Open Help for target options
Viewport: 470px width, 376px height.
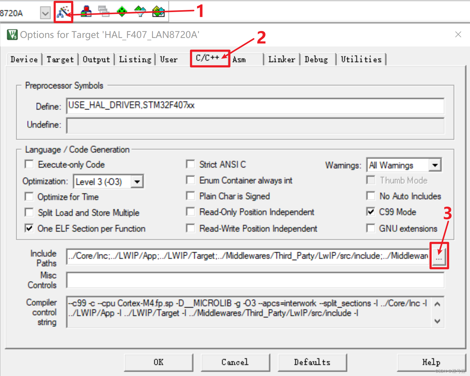click(x=431, y=362)
